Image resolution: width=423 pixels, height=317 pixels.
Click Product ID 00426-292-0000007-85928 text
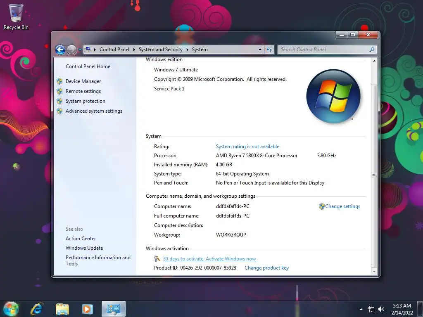pyautogui.click(x=195, y=268)
